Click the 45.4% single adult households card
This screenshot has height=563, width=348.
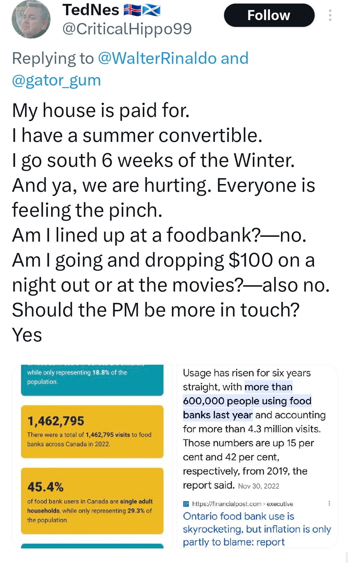click(92, 500)
